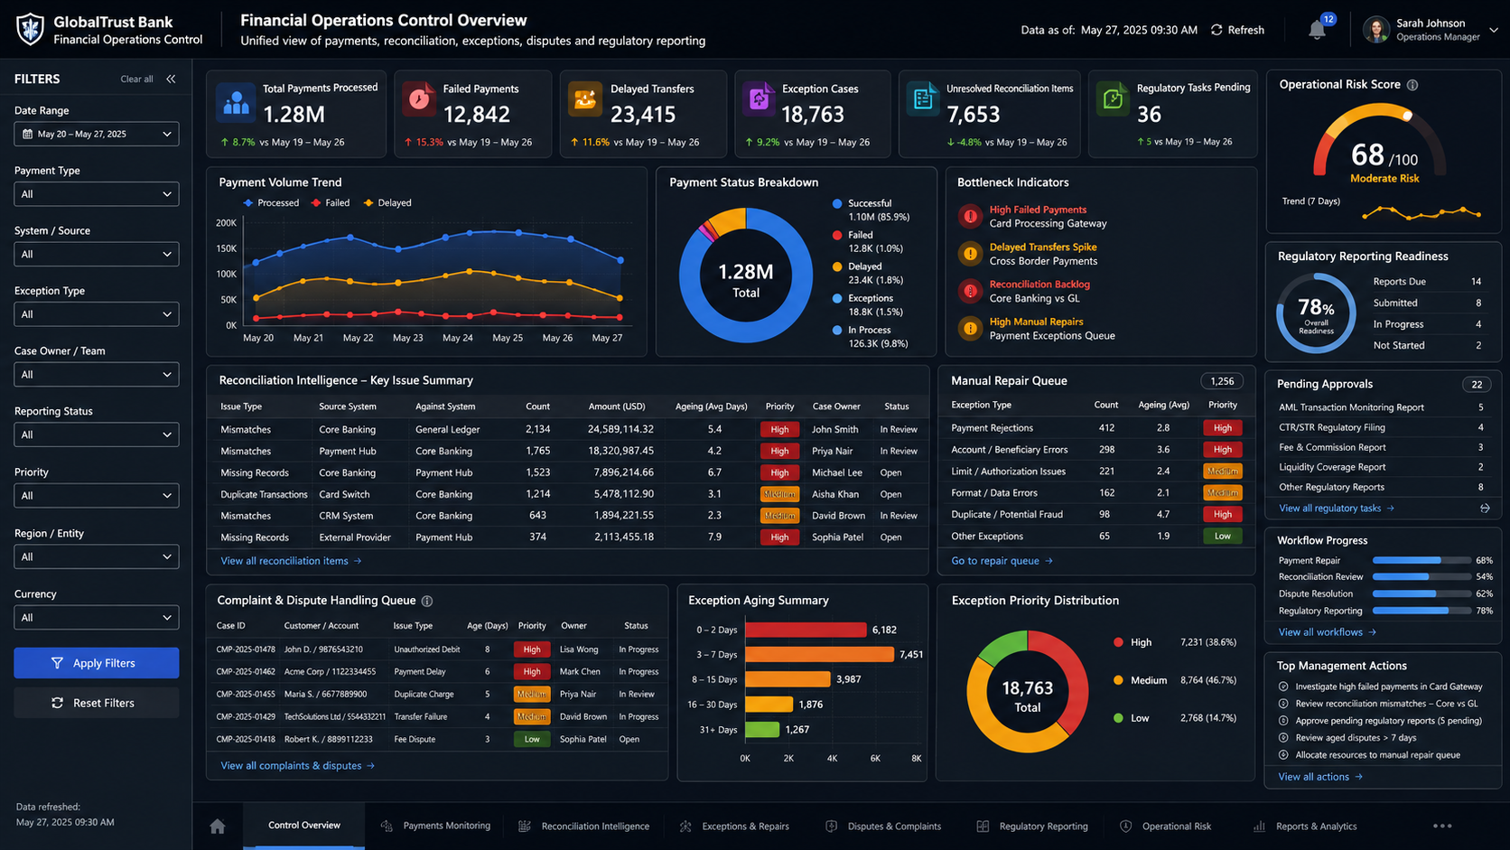Click the Refresh button in header
Screen dimensions: 1510x850
(1237, 30)
